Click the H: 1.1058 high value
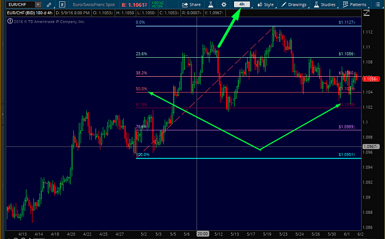The height and width of the screenshot is (239, 385). pyautogui.click(x=124, y=13)
